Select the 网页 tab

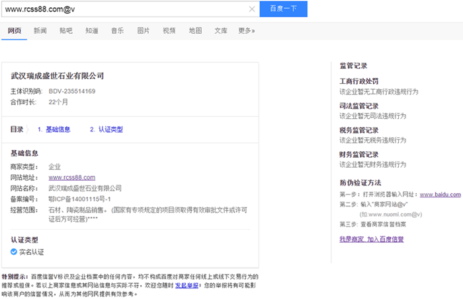(x=14, y=30)
